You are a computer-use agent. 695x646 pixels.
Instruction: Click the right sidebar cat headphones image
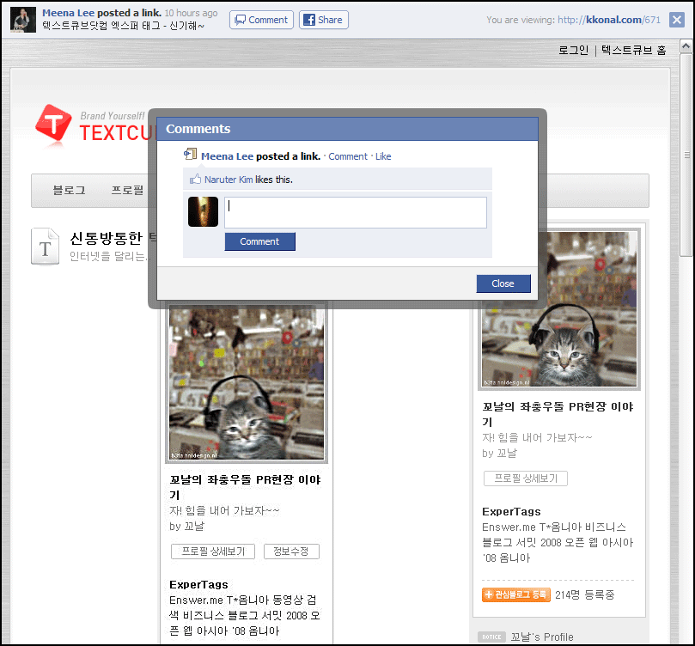point(559,311)
